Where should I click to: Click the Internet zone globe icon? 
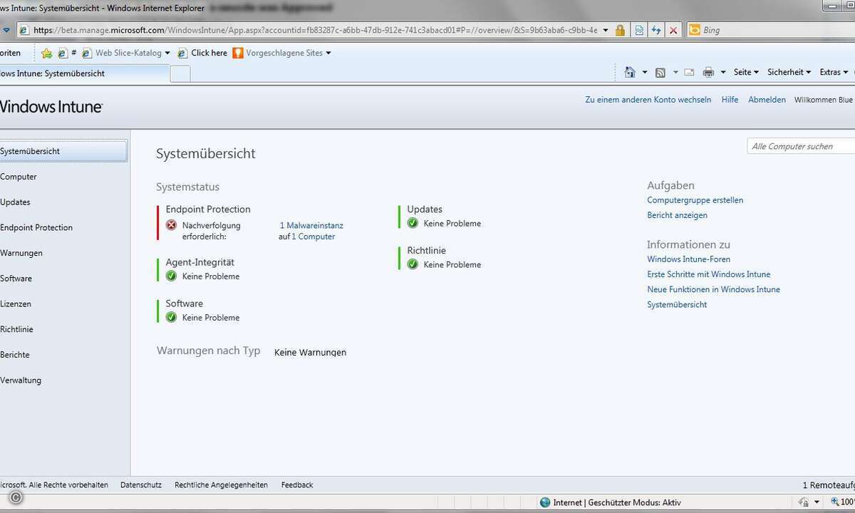coord(545,502)
